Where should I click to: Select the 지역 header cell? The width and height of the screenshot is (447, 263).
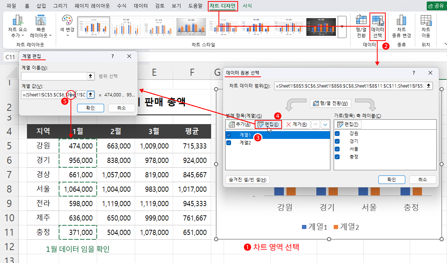(43, 131)
